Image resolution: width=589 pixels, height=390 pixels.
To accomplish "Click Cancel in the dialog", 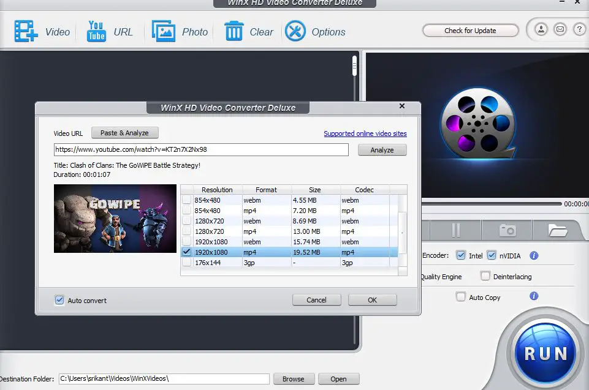I will coord(316,300).
